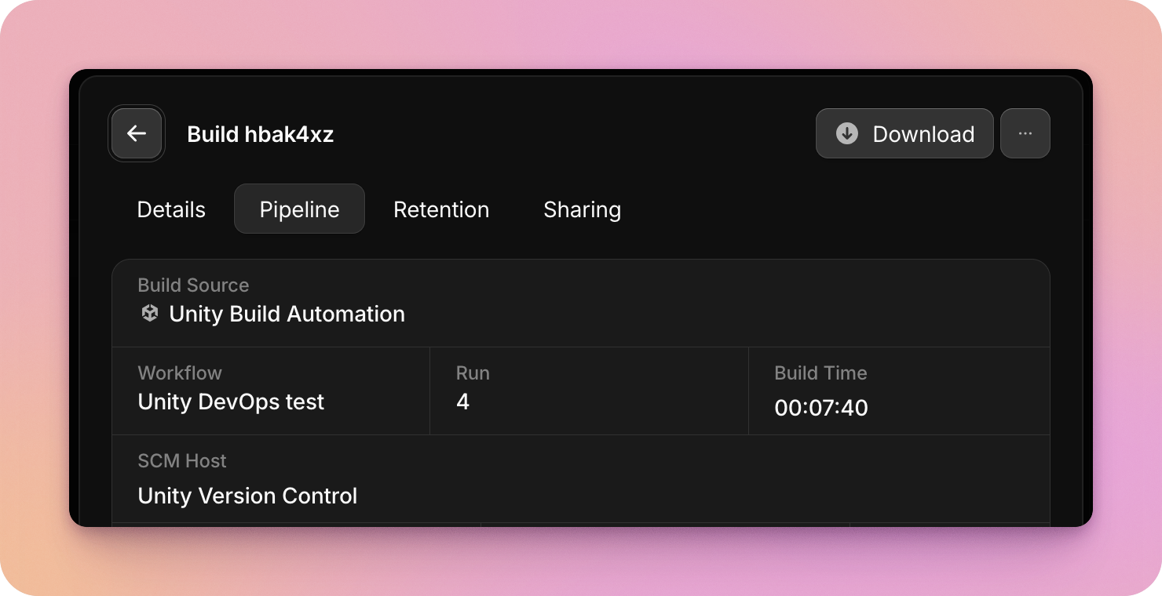Open the more options ellipsis menu

click(x=1025, y=133)
